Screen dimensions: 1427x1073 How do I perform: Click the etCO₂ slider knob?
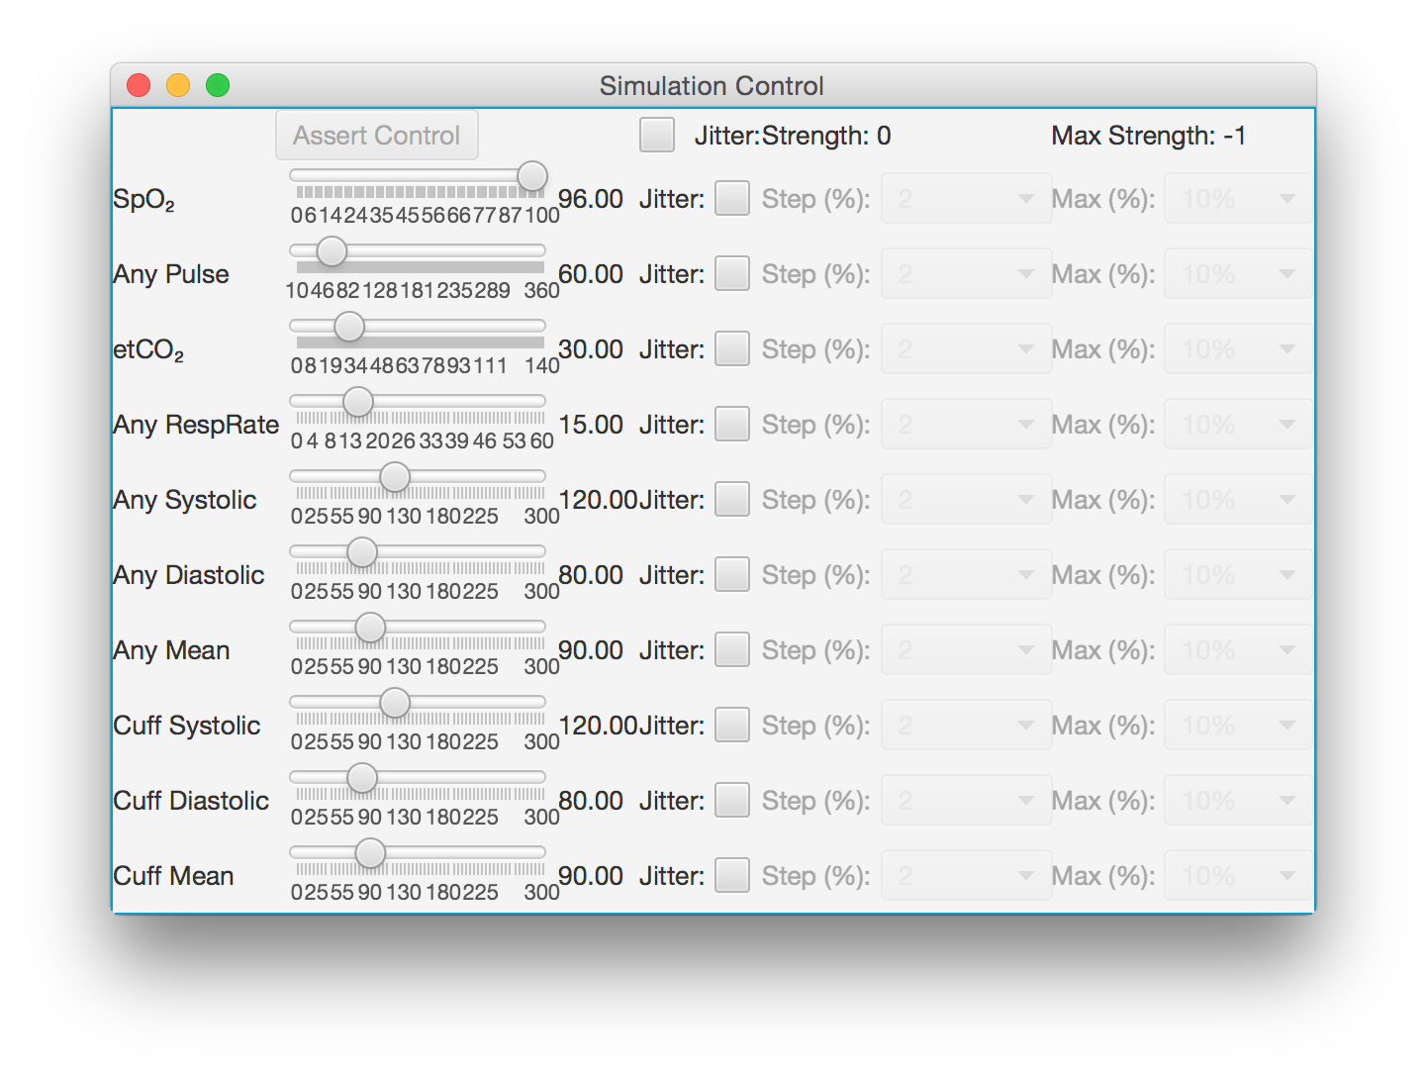point(348,327)
